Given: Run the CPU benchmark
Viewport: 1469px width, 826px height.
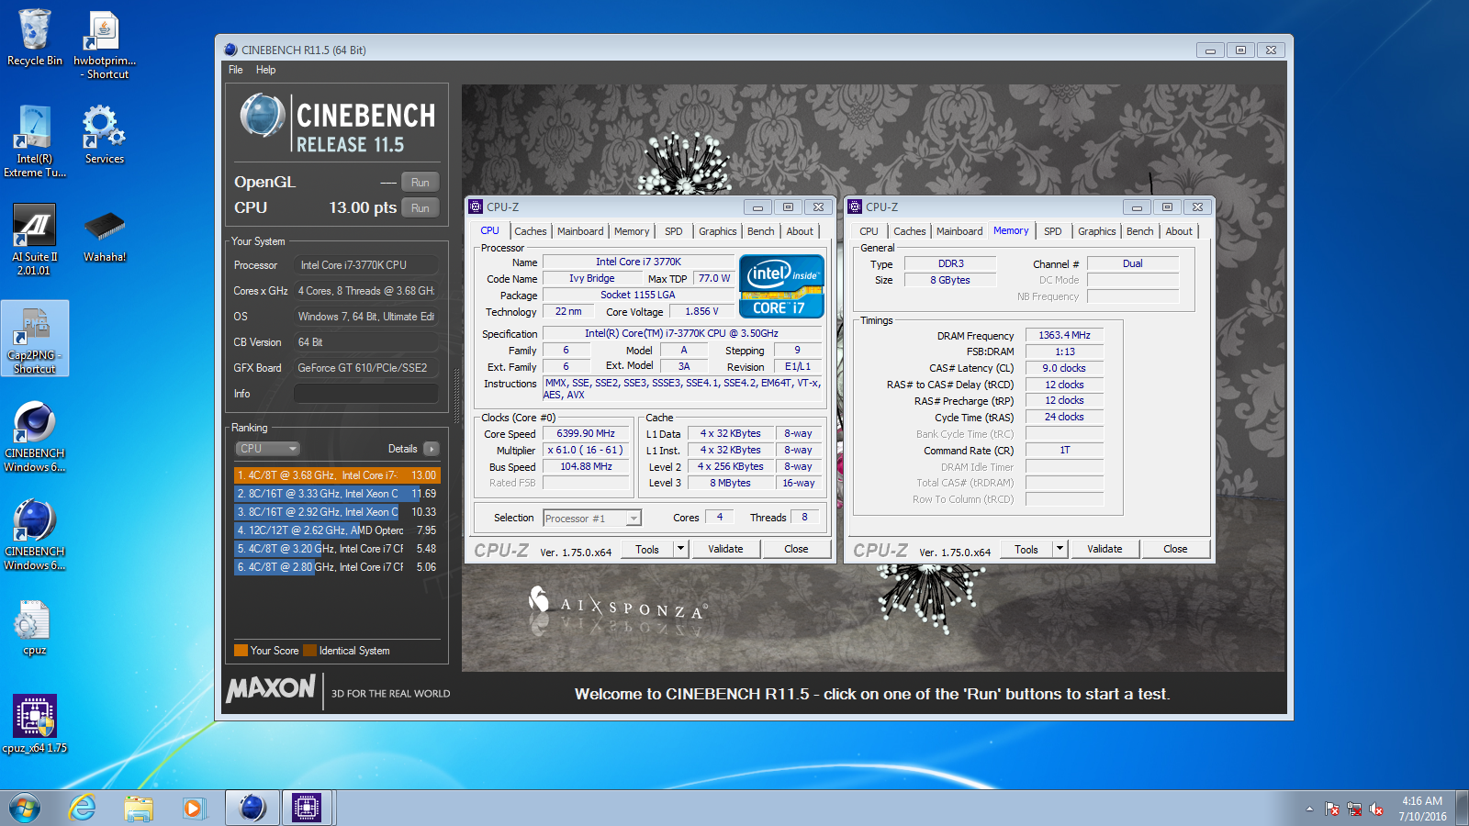Looking at the screenshot, I should 421,207.
